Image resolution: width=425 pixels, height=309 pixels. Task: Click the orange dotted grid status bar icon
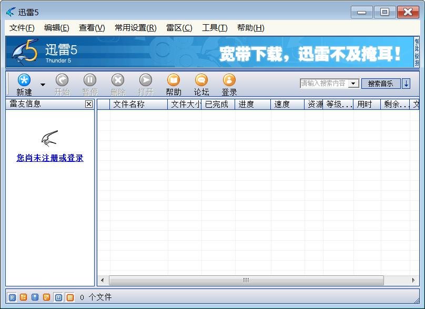tap(24, 297)
